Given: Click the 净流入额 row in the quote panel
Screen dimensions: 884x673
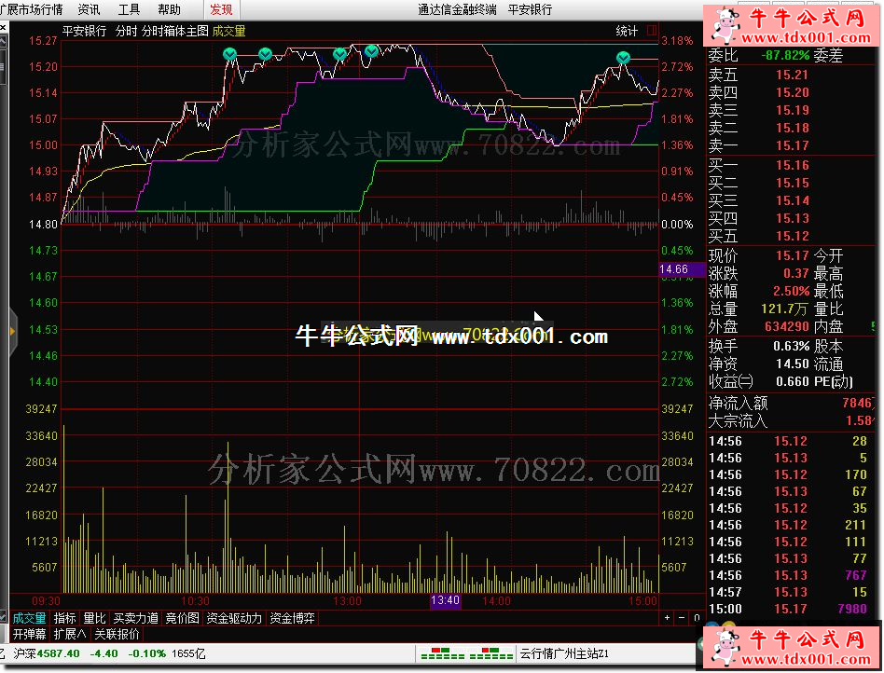Looking at the screenshot, I should [792, 403].
